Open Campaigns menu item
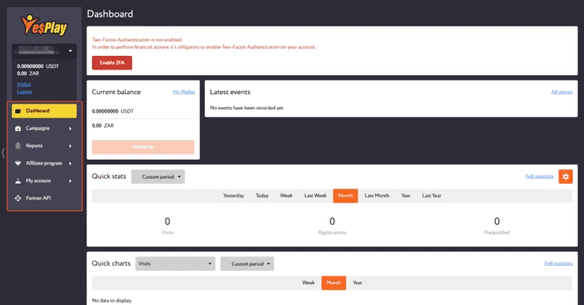Image resolution: width=584 pixels, height=305 pixels. [44, 129]
